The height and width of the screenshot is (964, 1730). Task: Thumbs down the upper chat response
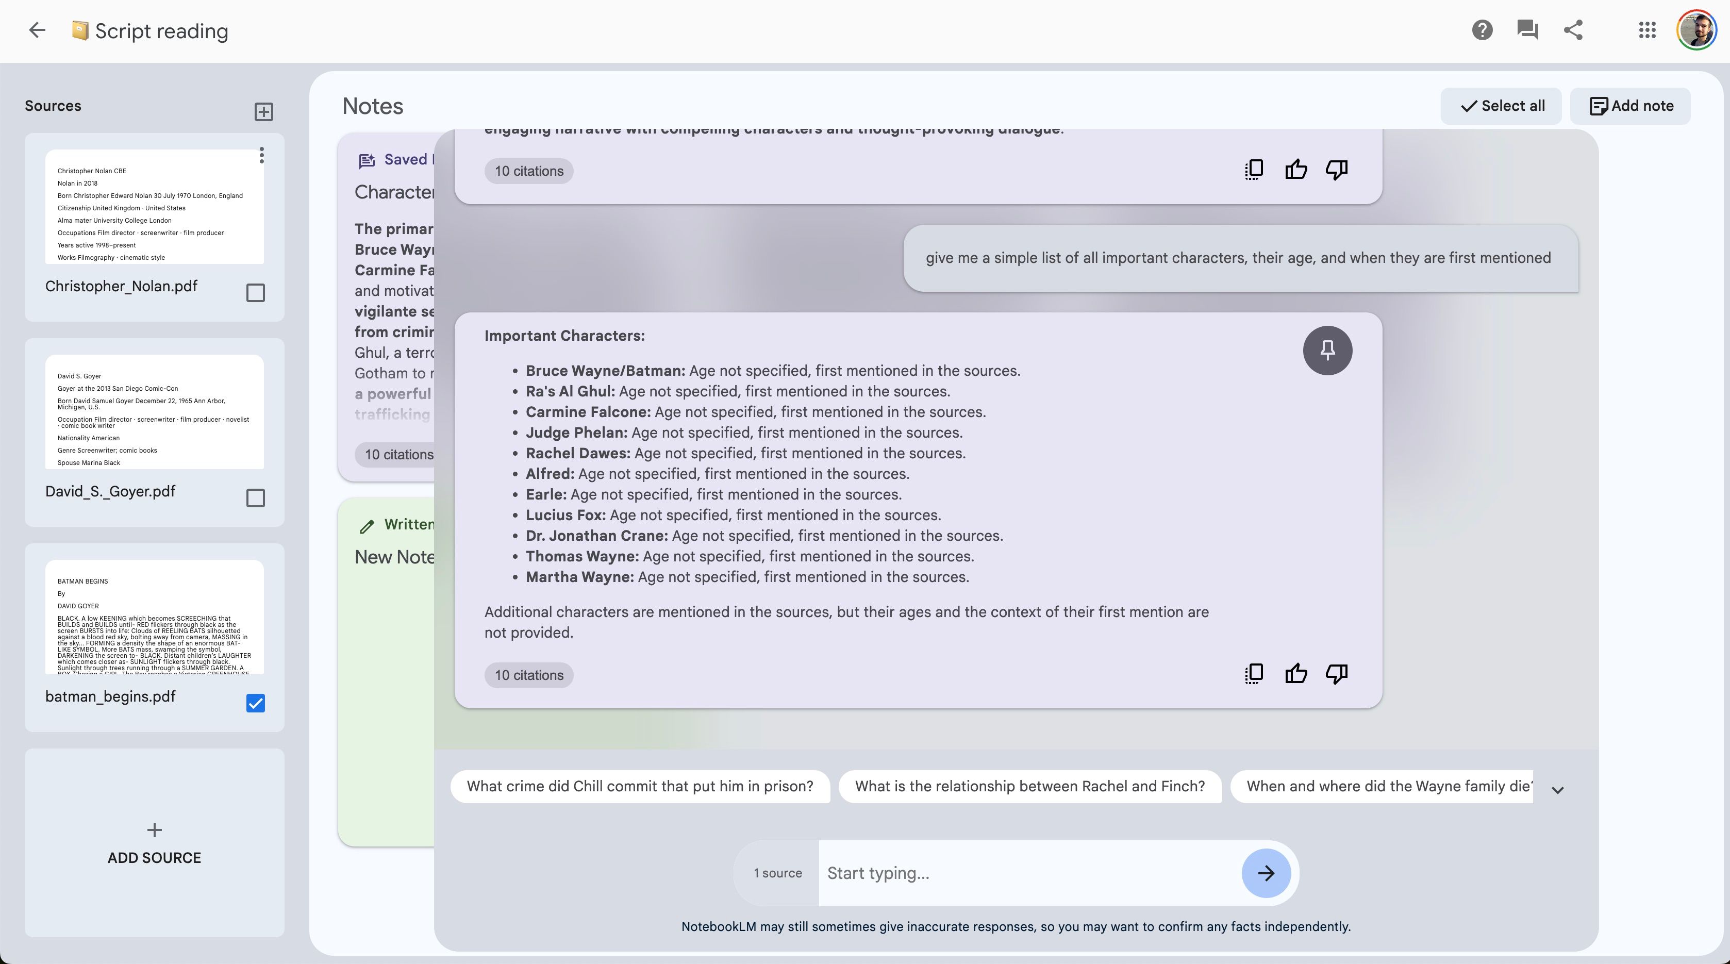pos(1337,170)
